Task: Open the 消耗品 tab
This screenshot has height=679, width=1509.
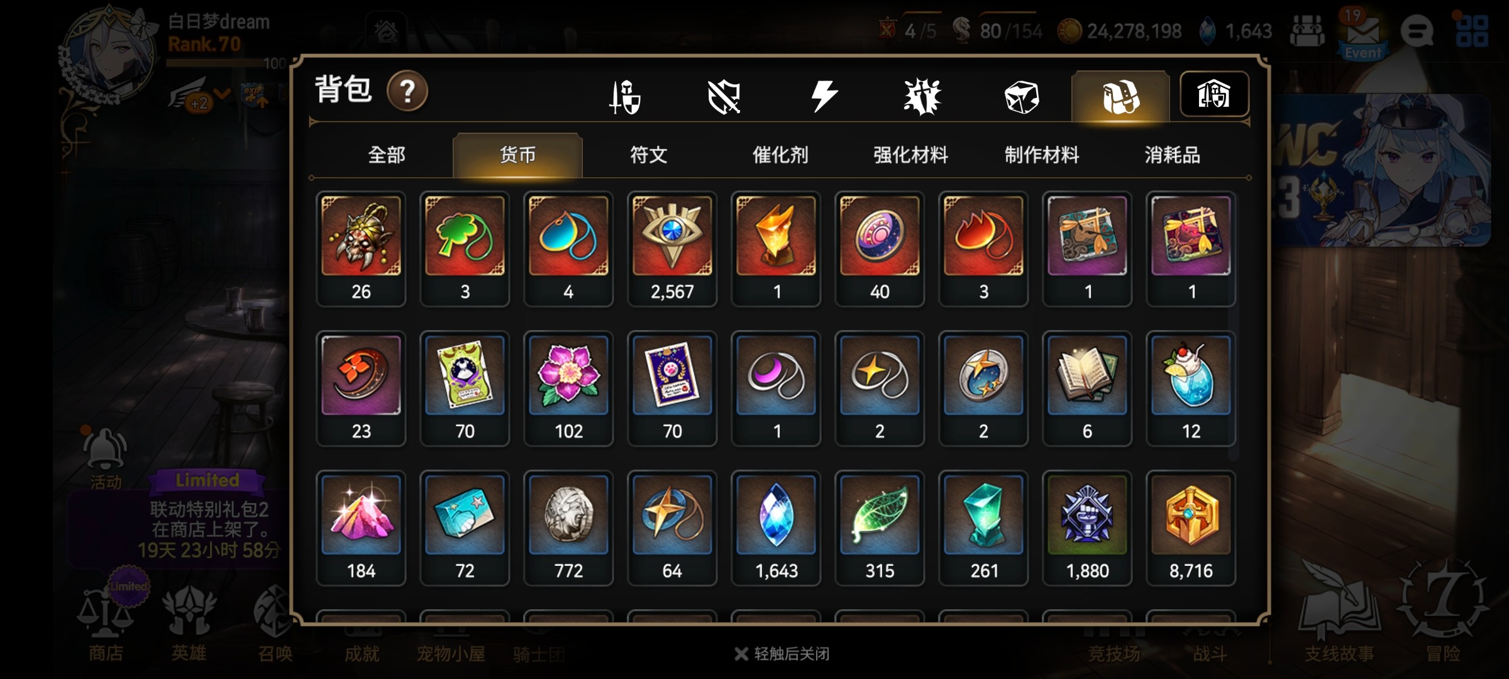Action: click(1173, 155)
